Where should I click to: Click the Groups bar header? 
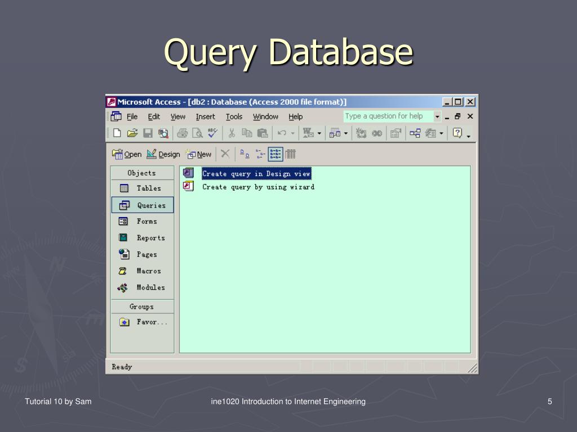tap(142, 307)
